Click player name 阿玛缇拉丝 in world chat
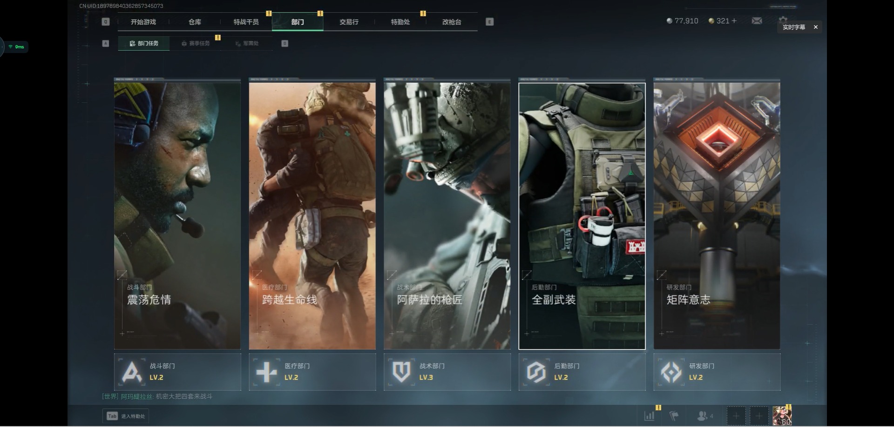 [x=136, y=396]
